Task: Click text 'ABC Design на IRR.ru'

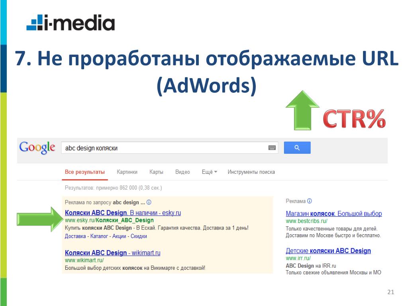Action: coord(311,266)
